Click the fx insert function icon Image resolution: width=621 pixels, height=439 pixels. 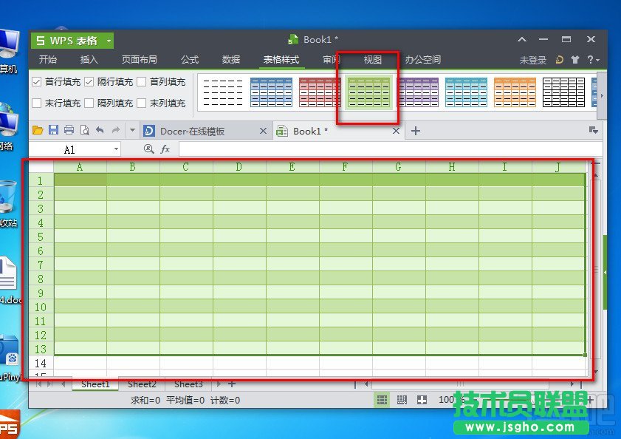(164, 150)
